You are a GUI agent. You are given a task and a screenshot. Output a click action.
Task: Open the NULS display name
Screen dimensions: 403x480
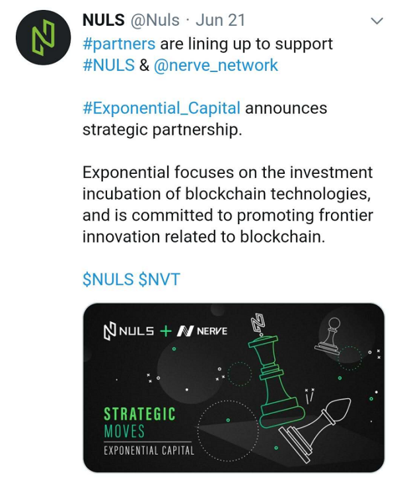(x=104, y=20)
